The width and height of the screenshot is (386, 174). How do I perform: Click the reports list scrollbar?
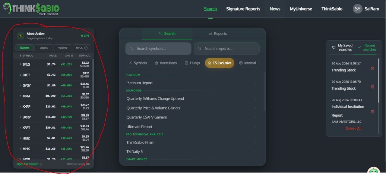pos(265,92)
